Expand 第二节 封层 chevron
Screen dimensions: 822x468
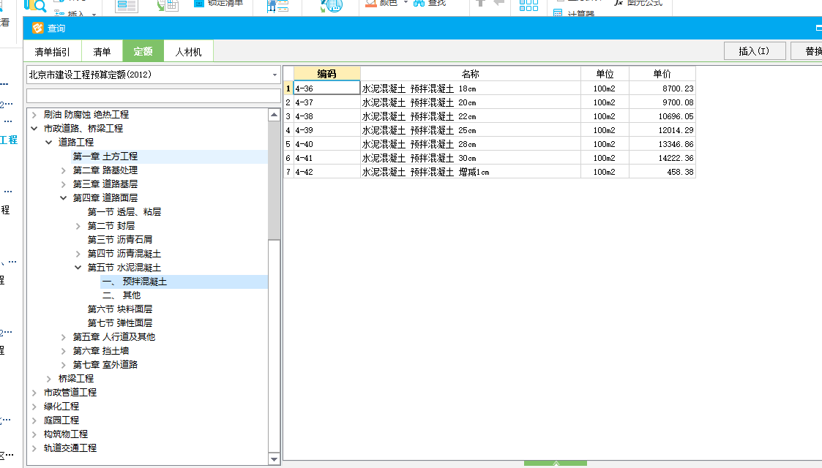[x=78, y=226]
